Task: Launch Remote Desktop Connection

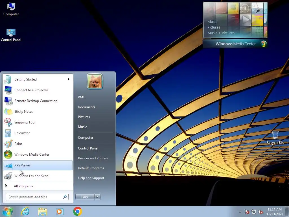Action: tap(38, 101)
